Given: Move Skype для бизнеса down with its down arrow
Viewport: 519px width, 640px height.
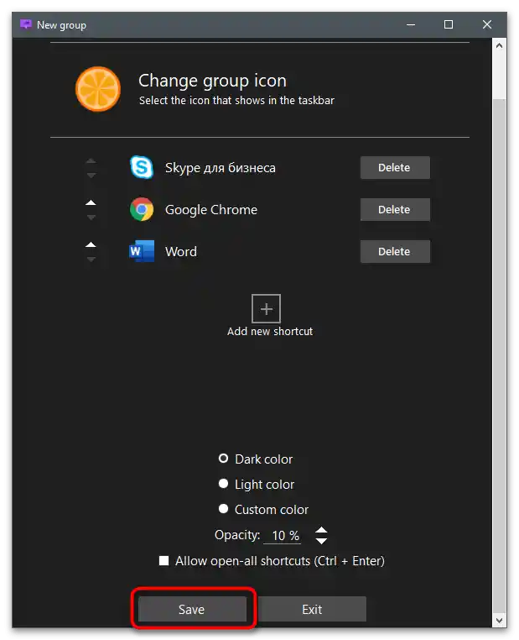Looking at the screenshot, I should click(x=91, y=175).
